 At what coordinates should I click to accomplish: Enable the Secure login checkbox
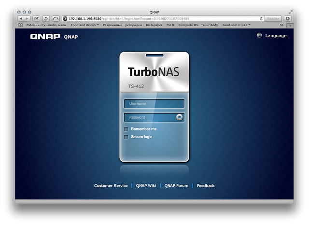pos(126,137)
